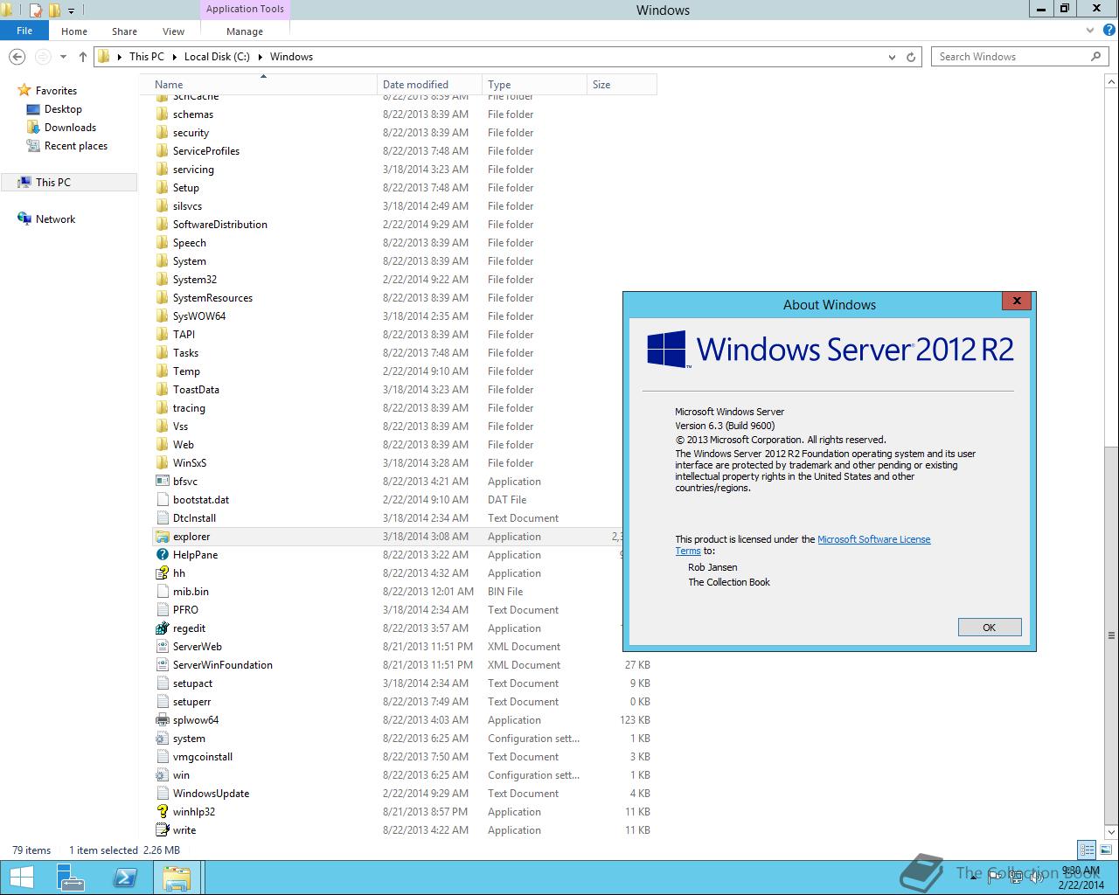Sort by Date modified column header
1119x895 pixels.
click(x=429, y=85)
